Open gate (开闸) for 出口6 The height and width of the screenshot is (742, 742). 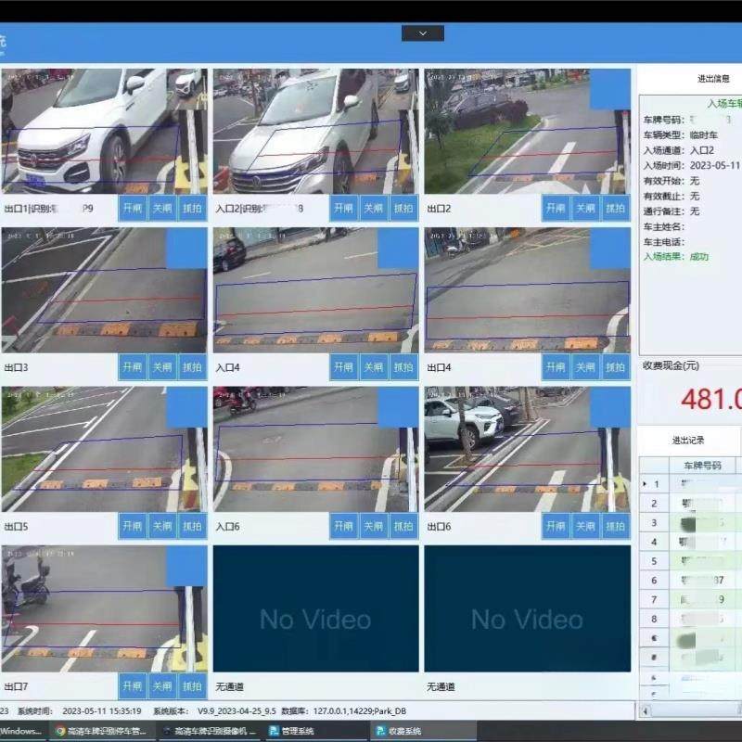(556, 526)
